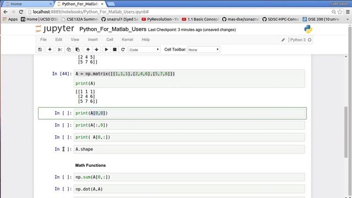Save the notebook with the floppy icon

[x=40, y=50]
